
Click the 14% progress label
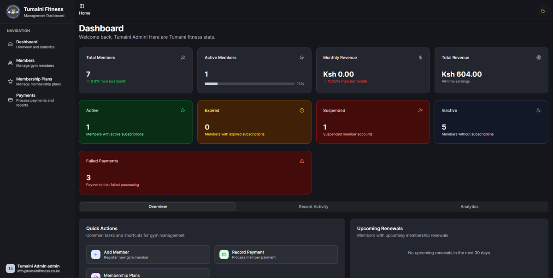coord(300,84)
